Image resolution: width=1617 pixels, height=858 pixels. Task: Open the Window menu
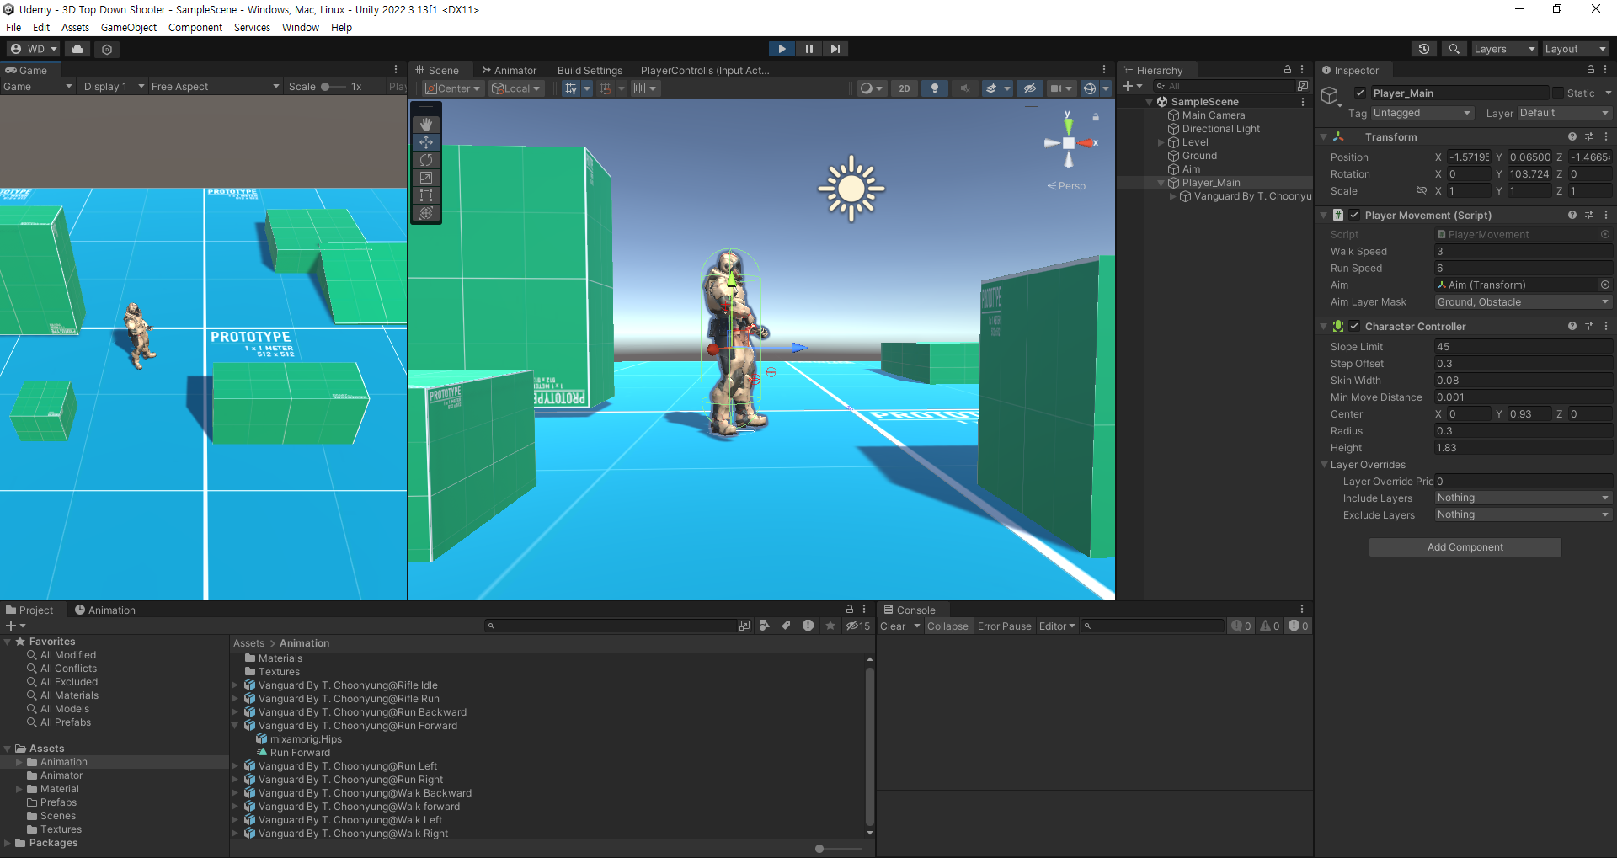(300, 27)
